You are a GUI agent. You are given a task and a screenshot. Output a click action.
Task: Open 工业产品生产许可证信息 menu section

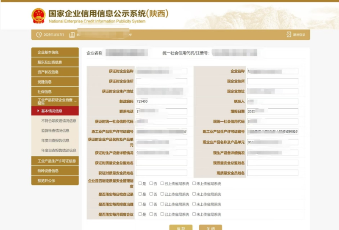click(x=55, y=161)
